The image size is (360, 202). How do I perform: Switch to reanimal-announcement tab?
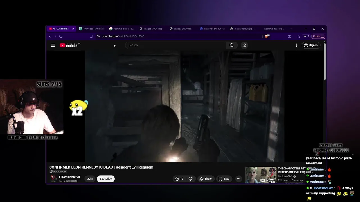click(x=213, y=29)
